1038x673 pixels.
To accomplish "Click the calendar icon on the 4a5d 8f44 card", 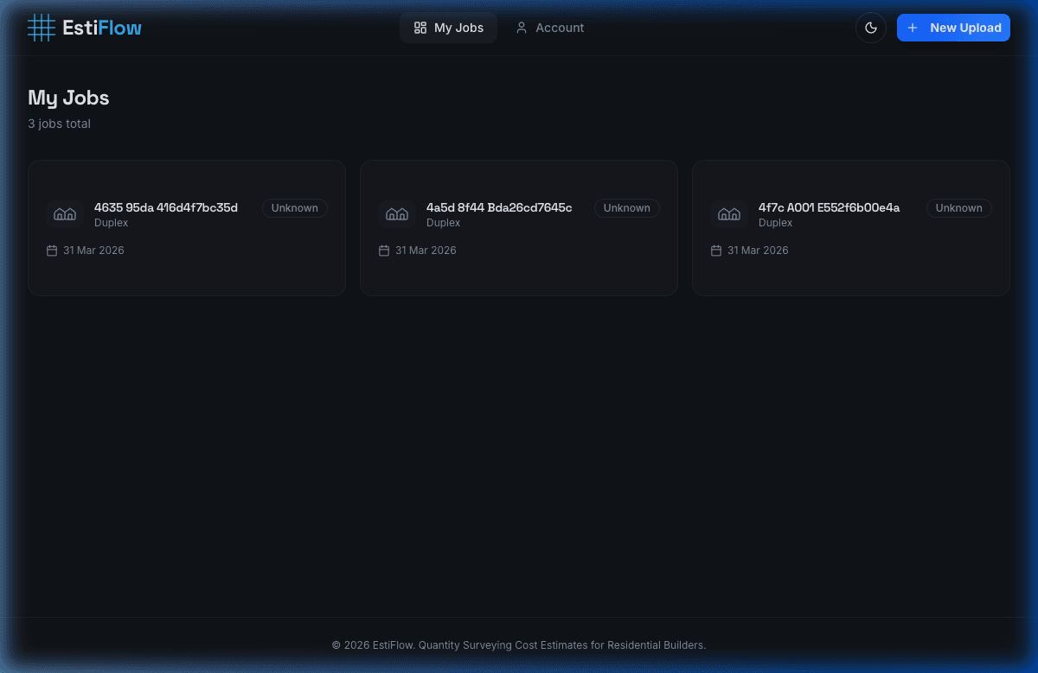I will (x=384, y=250).
